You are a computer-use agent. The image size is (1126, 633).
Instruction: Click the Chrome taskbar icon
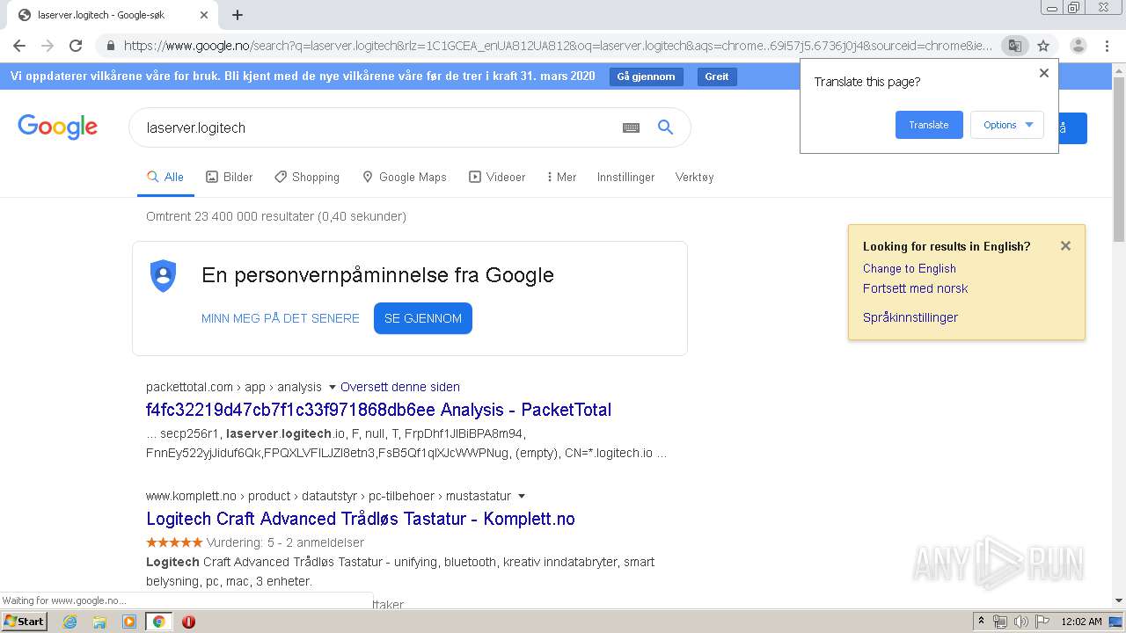158,622
